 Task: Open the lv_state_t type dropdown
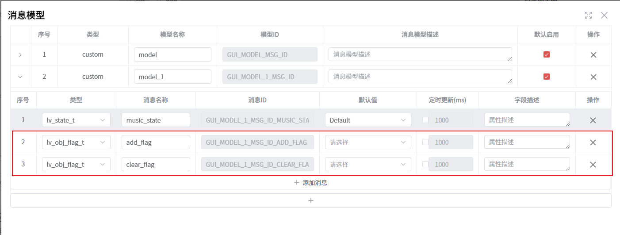76,120
